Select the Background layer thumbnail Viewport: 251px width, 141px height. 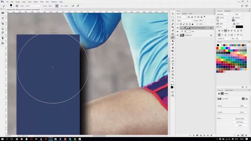(x=182, y=35)
